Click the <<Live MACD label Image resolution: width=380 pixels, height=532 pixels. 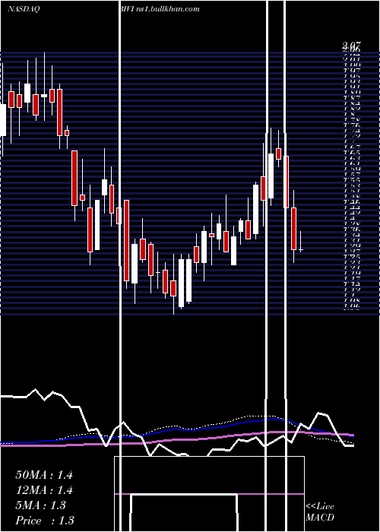click(x=320, y=511)
